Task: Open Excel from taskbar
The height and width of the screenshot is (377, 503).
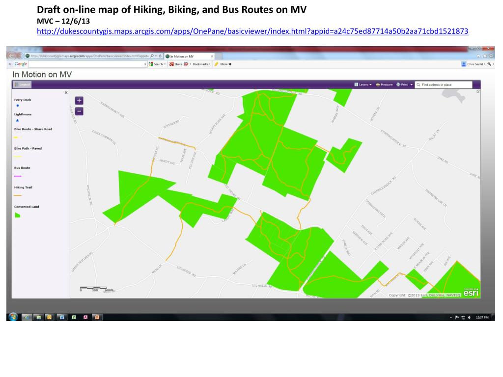Action: click(74, 317)
